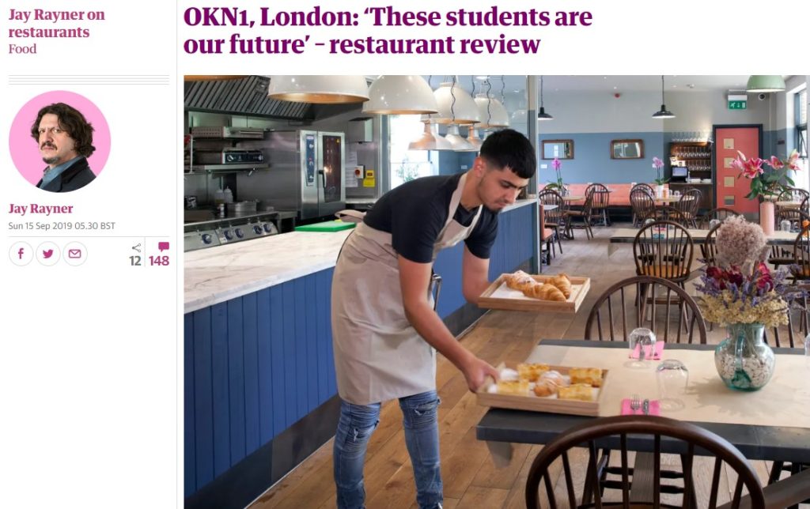The width and height of the screenshot is (810, 509).
Task: Click the share count number 12
Action: [x=135, y=261]
